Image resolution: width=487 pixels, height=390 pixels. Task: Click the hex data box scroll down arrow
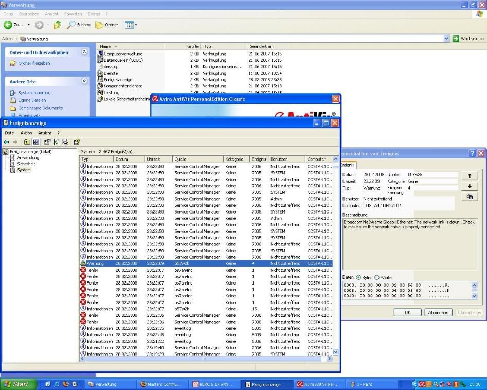point(474,296)
